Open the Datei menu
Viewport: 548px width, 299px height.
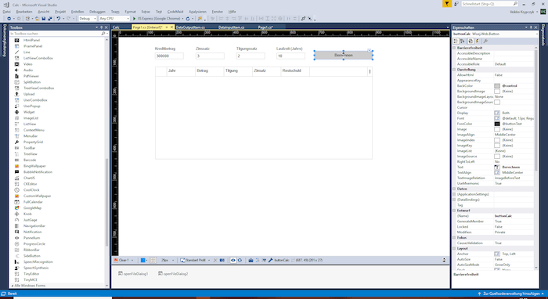[x=6, y=12]
